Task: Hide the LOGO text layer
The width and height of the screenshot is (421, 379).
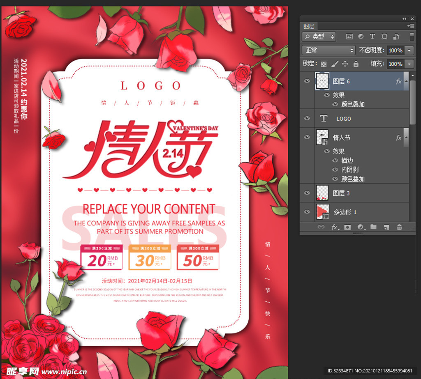Action: pyautogui.click(x=307, y=118)
